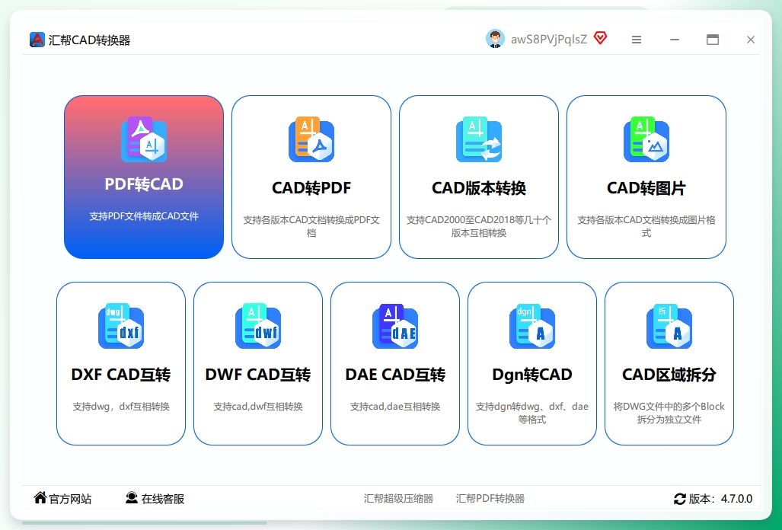Click the CAD版本转换 card icon
This screenshot has height=530, width=782.
tap(479, 139)
